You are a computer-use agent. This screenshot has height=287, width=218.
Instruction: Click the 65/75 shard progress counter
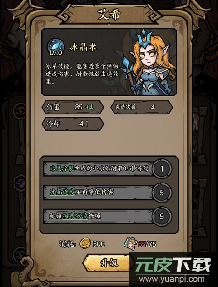(x=147, y=244)
